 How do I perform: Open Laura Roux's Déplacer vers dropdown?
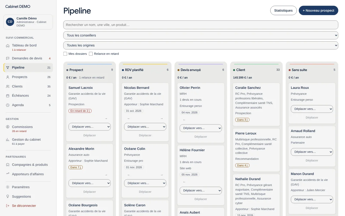312,109
